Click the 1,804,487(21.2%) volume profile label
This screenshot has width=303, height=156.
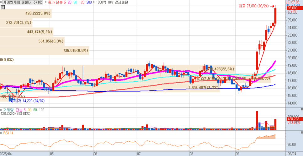click(x=203, y=88)
